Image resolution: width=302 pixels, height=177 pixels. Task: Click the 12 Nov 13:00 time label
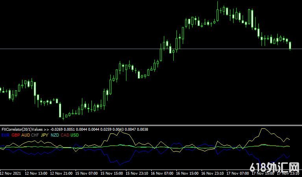point(36,173)
